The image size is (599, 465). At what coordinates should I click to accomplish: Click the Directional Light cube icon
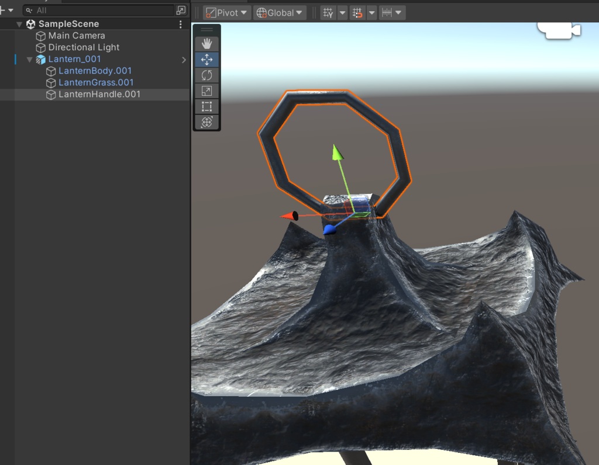[x=40, y=48]
